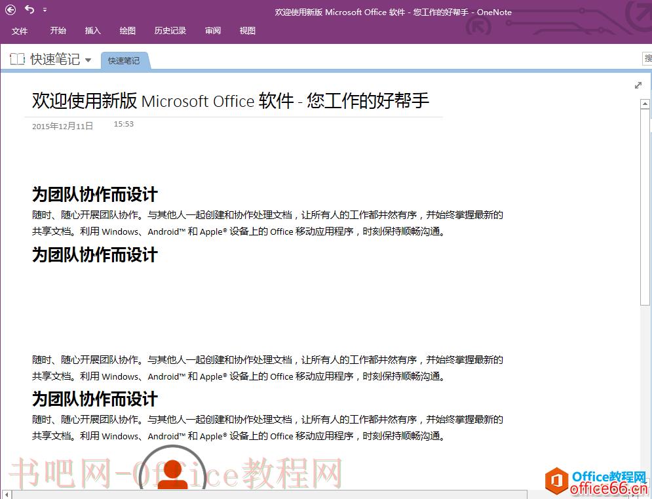Viewport: 652px width, 499px height.
Task: Open the Quick Access Toolbar customize arrow
Action: [45, 10]
